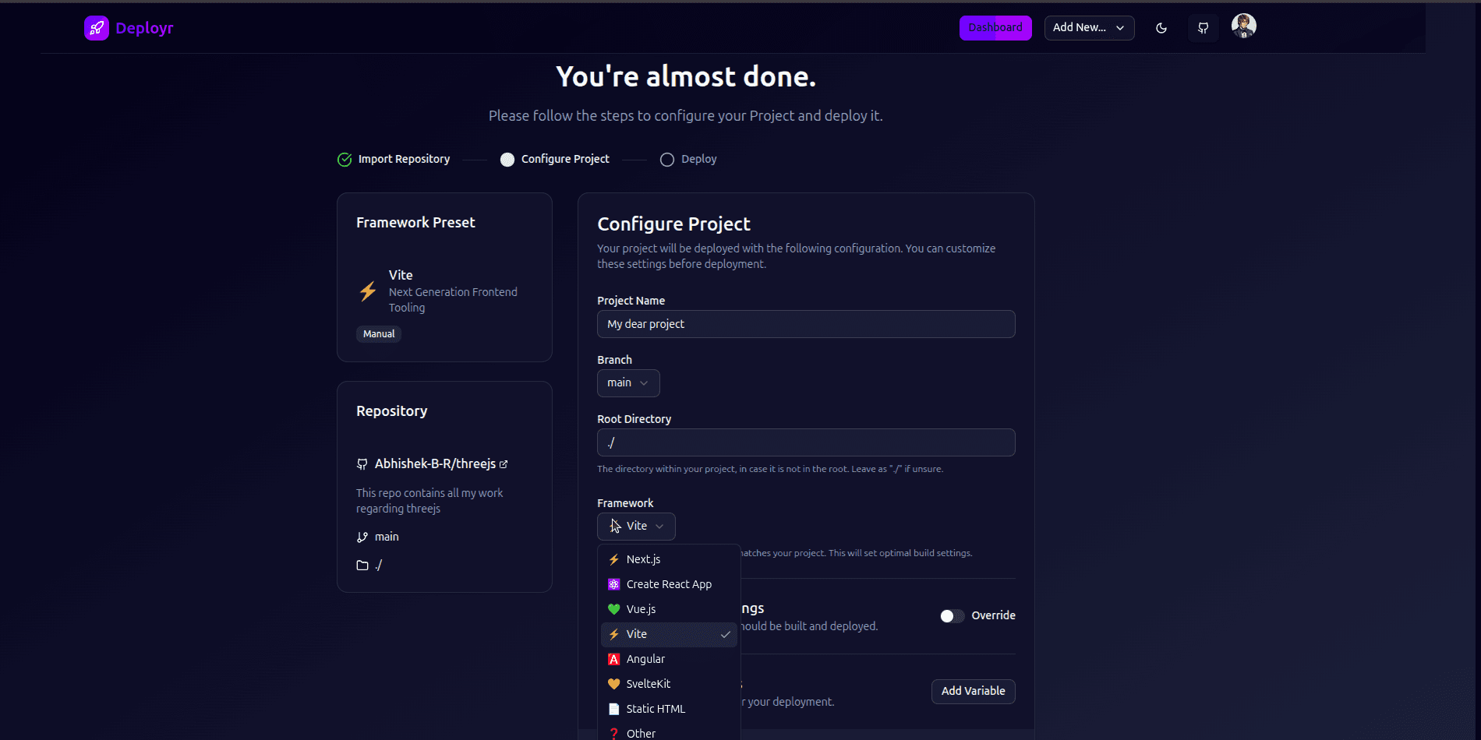Viewport: 1481px width, 740px height.
Task: Open the Branch dropdown showing main
Action: pos(627,382)
